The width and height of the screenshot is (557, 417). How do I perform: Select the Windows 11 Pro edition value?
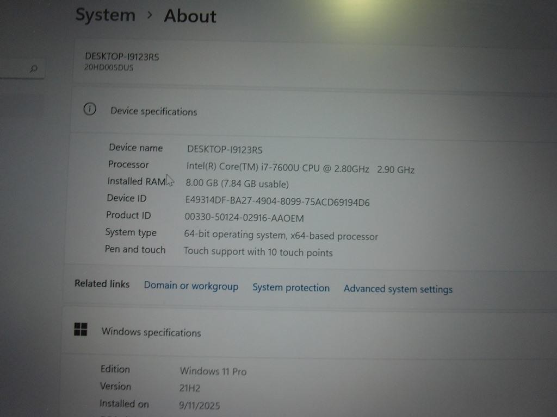click(213, 371)
